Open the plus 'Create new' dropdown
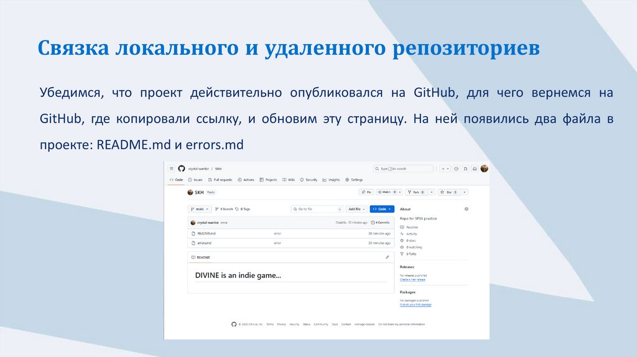637x357 pixels. coord(445,169)
